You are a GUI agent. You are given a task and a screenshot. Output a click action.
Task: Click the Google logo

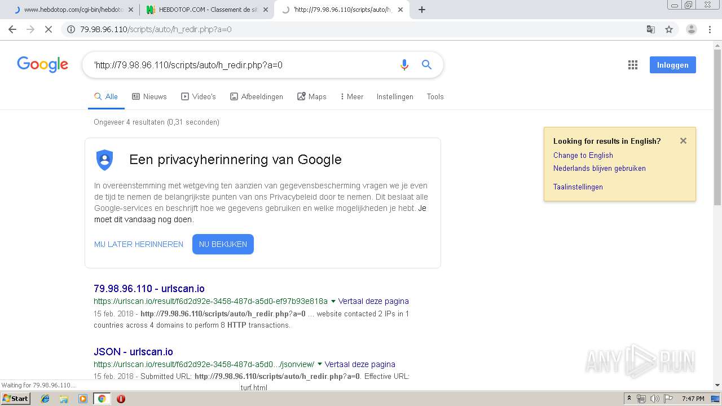[x=42, y=64]
